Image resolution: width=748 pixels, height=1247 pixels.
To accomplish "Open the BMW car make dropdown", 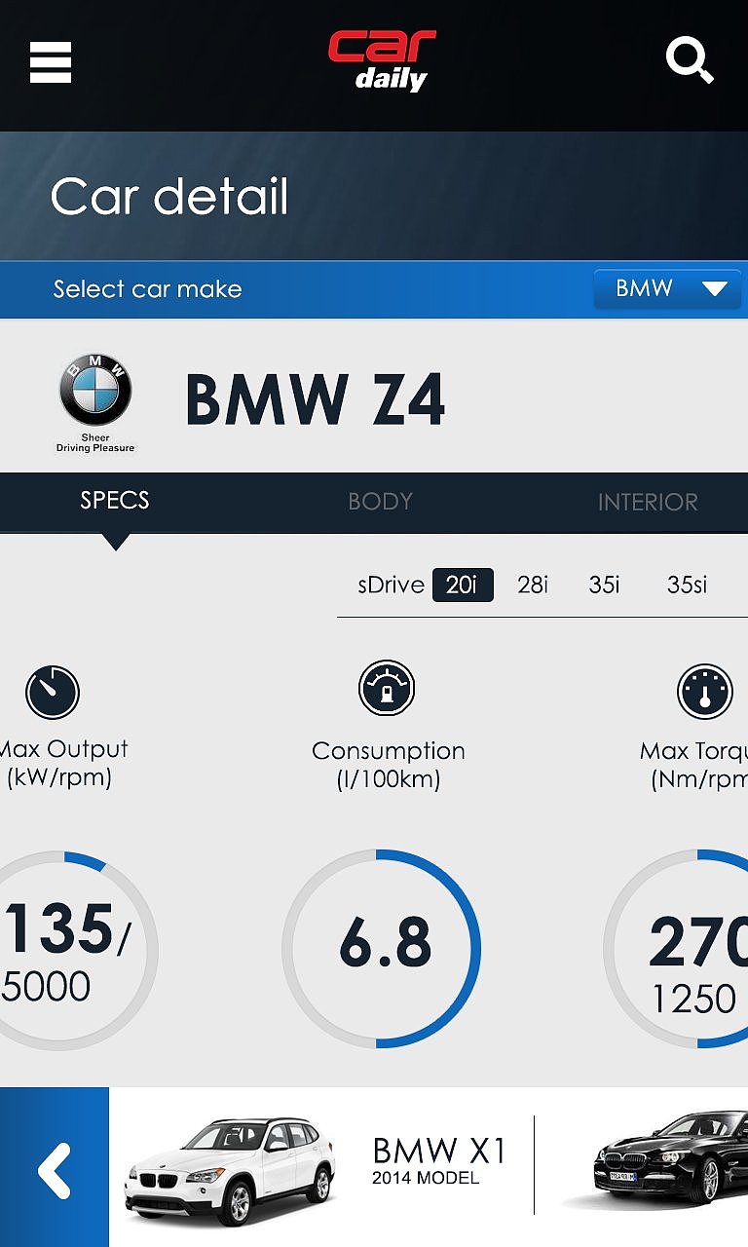I will 668,288.
